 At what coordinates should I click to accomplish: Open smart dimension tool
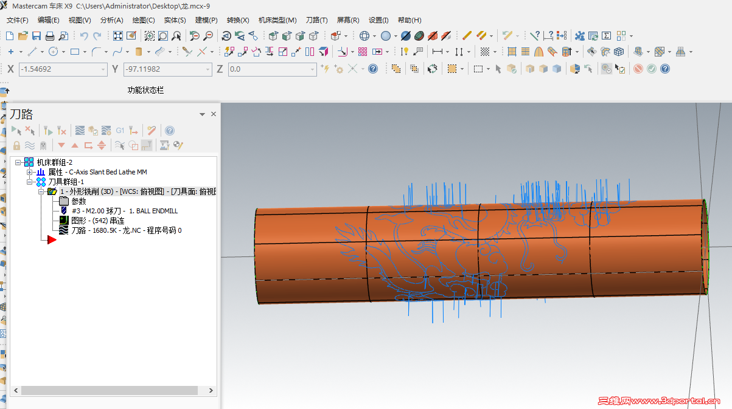pos(404,52)
